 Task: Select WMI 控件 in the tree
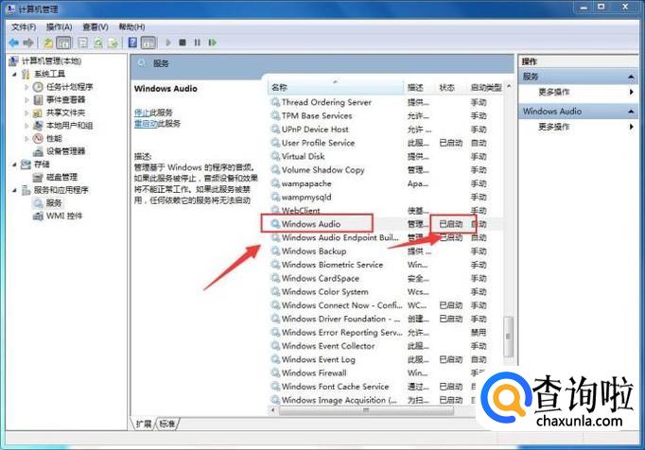click(x=64, y=216)
